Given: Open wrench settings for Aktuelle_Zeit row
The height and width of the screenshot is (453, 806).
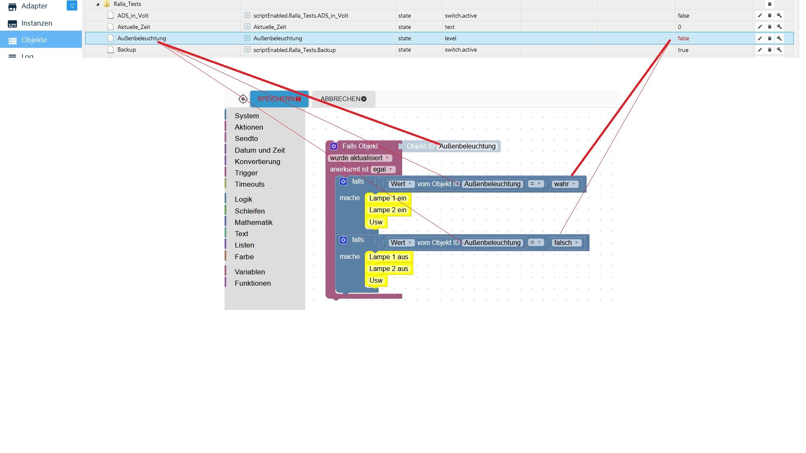Looking at the screenshot, I should tap(779, 27).
